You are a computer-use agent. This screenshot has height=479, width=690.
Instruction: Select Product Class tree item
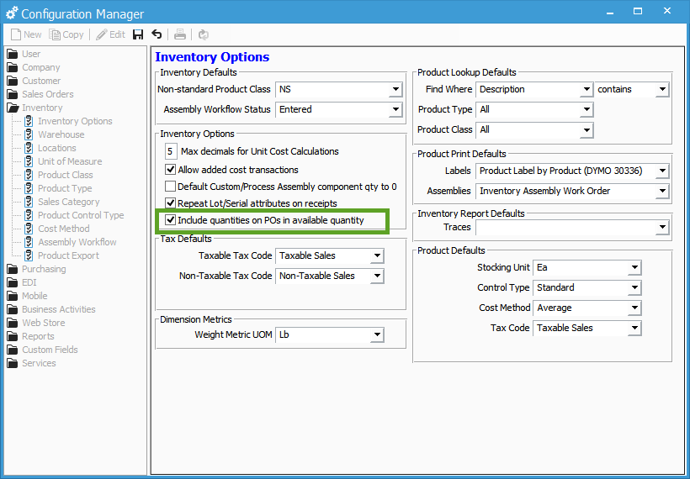pos(59,175)
